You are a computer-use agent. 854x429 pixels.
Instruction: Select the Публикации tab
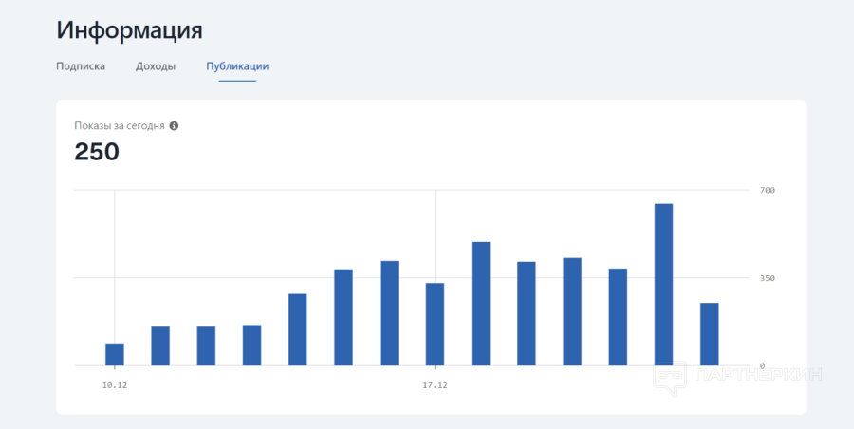237,66
